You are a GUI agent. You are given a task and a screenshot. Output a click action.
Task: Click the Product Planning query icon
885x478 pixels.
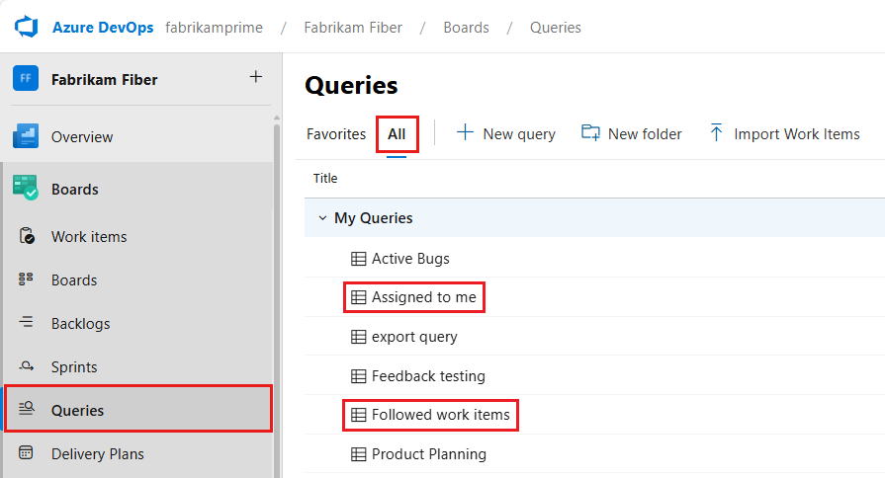tap(358, 454)
